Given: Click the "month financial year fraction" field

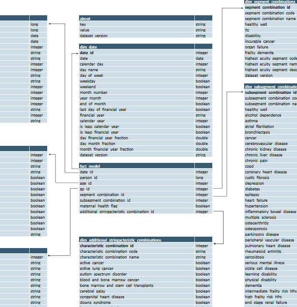Looking at the screenshot, I should click(x=107, y=149).
